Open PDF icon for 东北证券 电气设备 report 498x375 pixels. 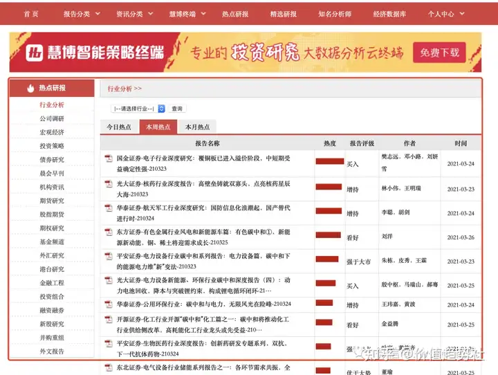109,367
